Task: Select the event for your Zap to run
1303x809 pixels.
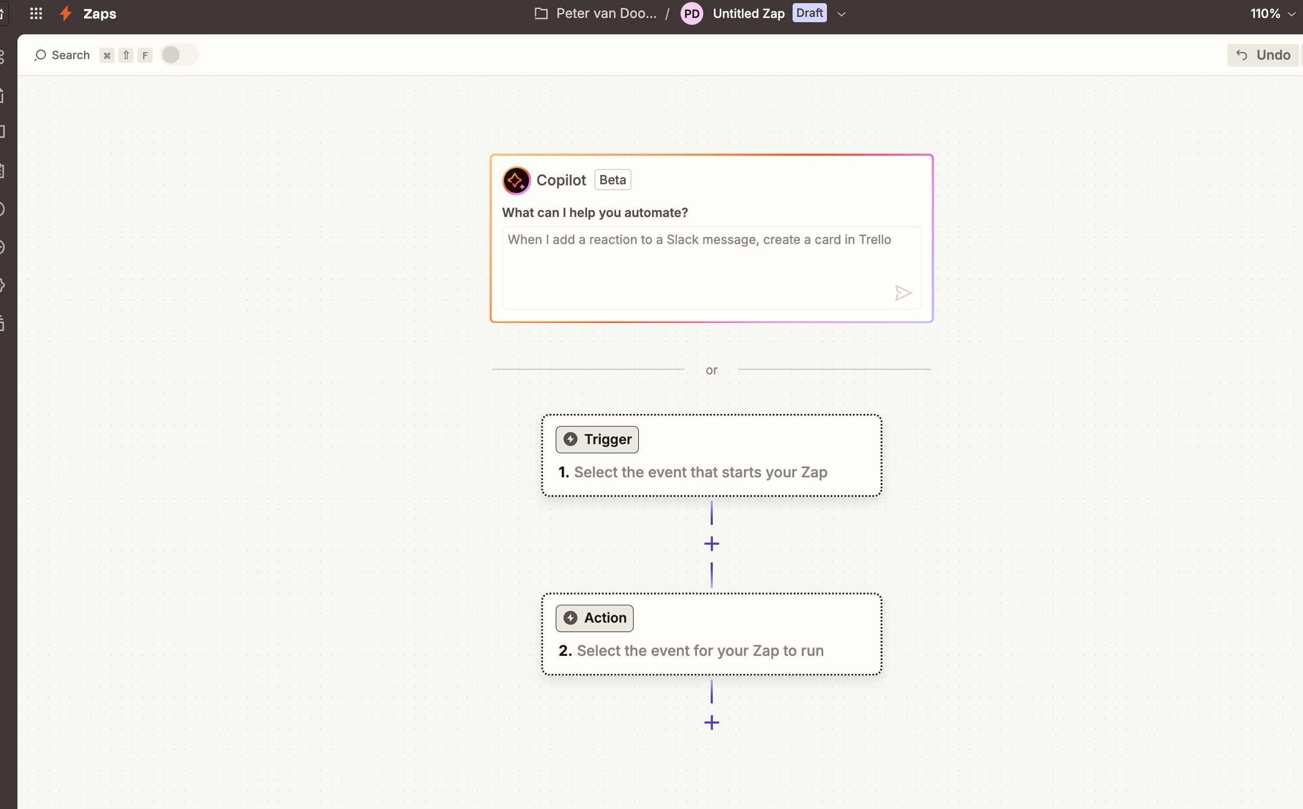Action: (699, 651)
